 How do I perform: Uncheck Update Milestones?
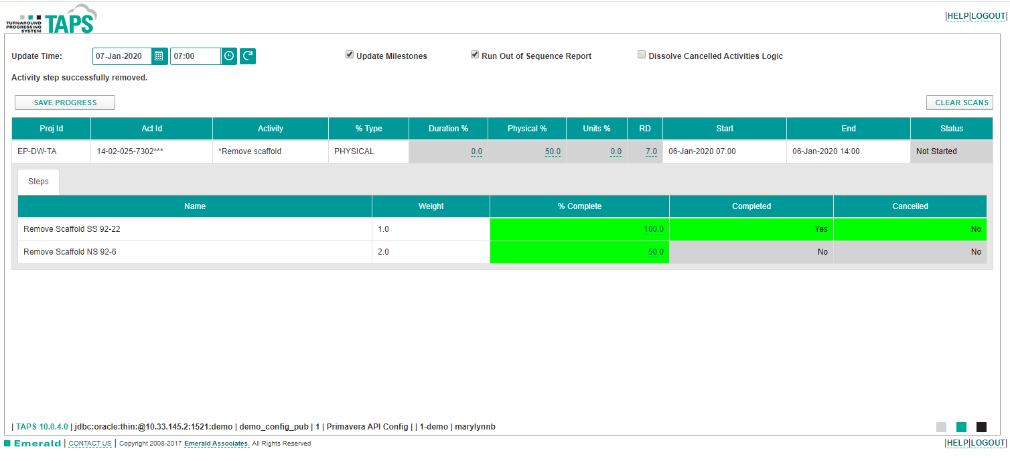tap(349, 54)
